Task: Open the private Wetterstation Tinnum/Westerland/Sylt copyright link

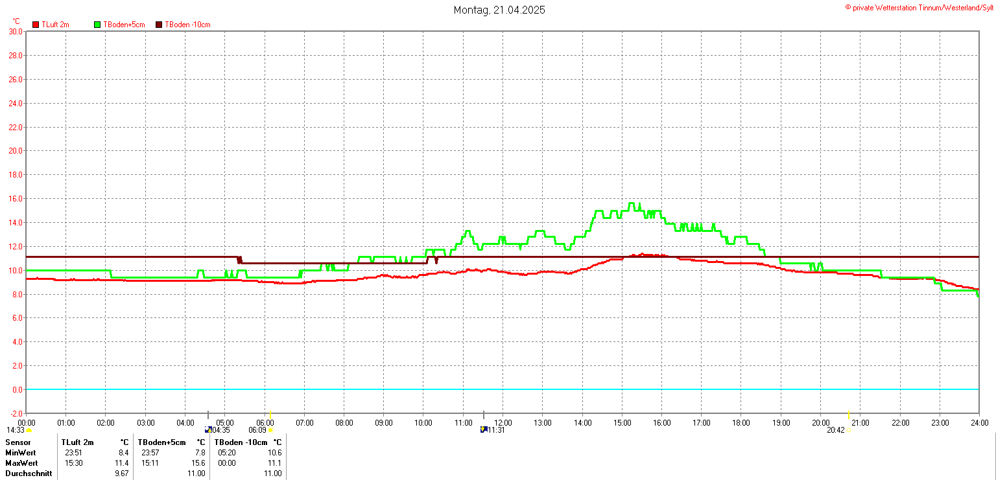Action: (919, 7)
